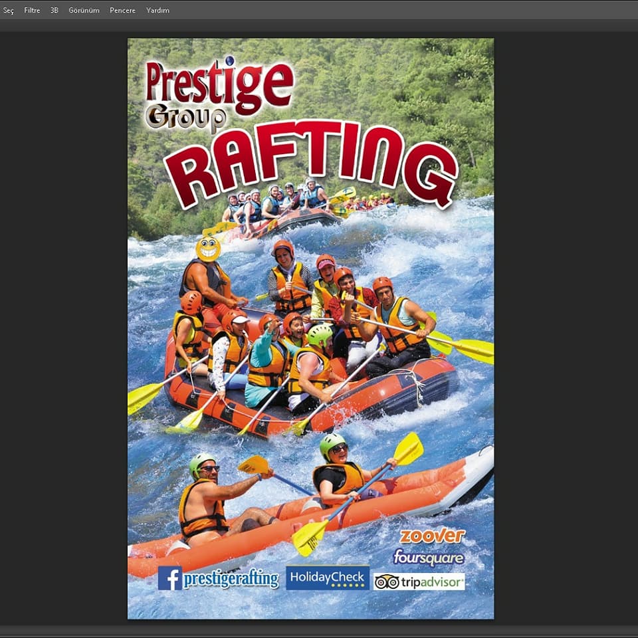Screen dimensions: 638x638
Task: Open the Görünüm menu
Action: 84,11
